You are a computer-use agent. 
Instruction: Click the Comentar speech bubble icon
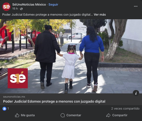click(62, 115)
